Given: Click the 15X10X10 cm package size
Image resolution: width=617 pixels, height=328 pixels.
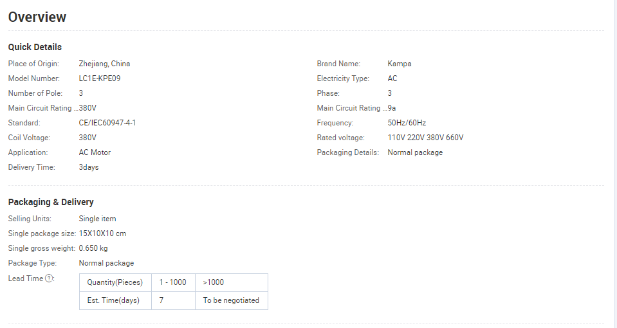Looking at the screenshot, I should 102,233.
